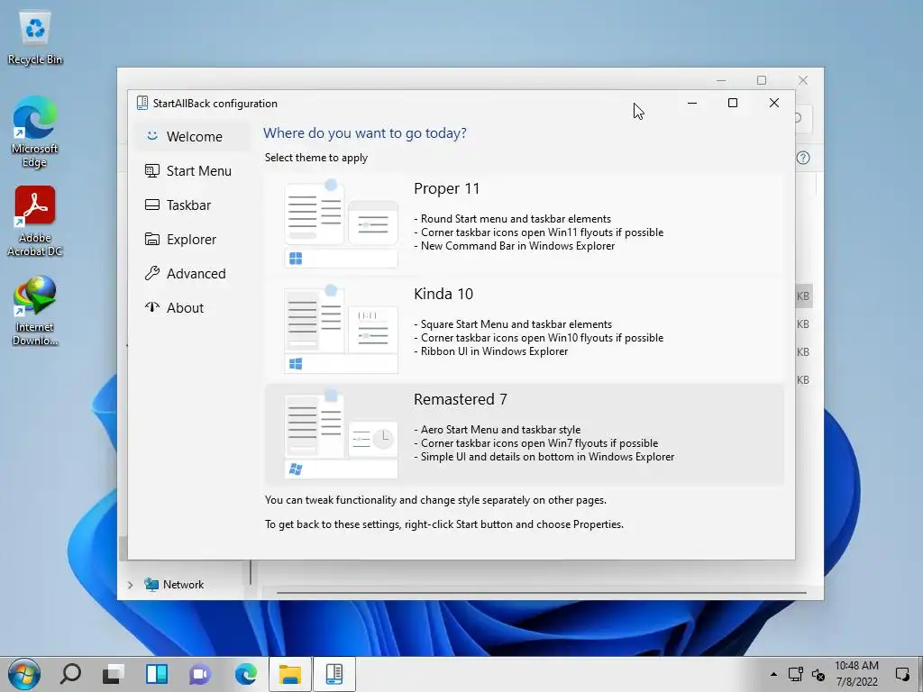Click the Proper 11 preview thumbnail

pos(341,224)
